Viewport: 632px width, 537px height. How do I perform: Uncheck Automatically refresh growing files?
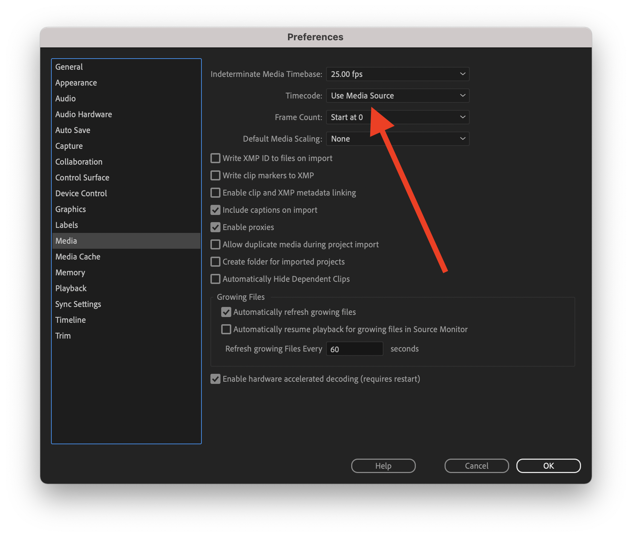[x=226, y=312]
